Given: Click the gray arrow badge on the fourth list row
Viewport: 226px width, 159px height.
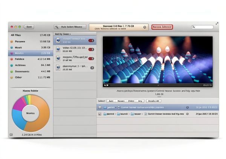Looking at the screenshot, I should click(92, 68).
